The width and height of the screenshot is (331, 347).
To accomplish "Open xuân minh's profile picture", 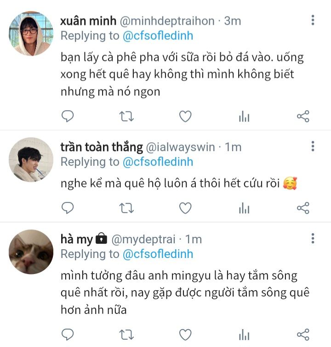I will tap(31, 34).
